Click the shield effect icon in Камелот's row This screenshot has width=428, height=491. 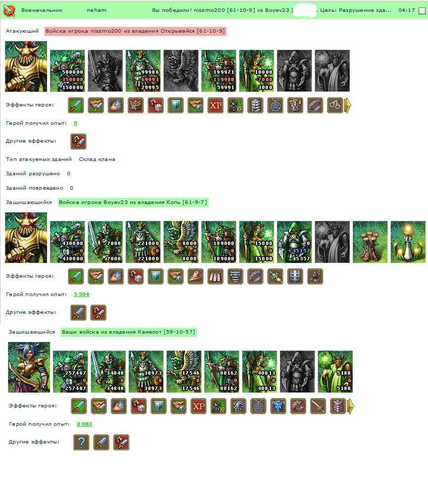tap(159, 406)
